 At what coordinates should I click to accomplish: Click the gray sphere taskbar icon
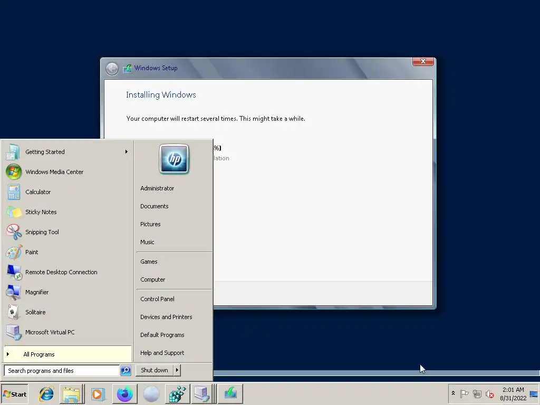151,394
